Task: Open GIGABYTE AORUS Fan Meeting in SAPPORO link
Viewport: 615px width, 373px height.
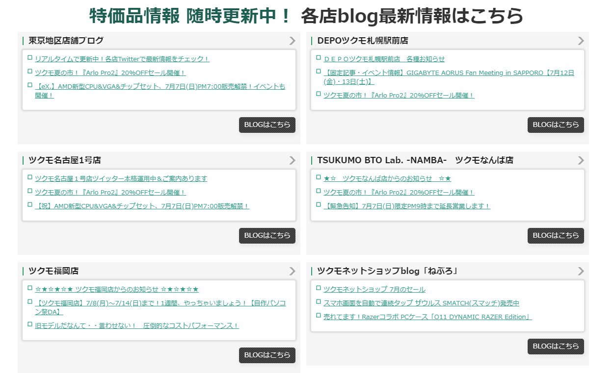Action: tap(448, 73)
